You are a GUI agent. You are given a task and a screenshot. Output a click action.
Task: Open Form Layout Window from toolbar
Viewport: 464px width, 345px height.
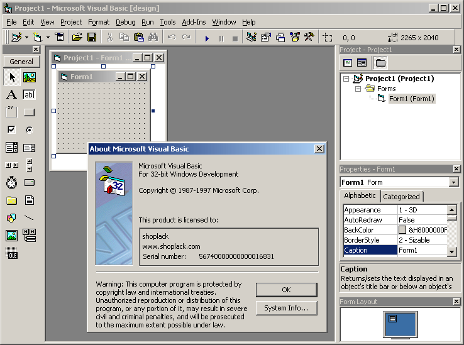click(x=280, y=37)
